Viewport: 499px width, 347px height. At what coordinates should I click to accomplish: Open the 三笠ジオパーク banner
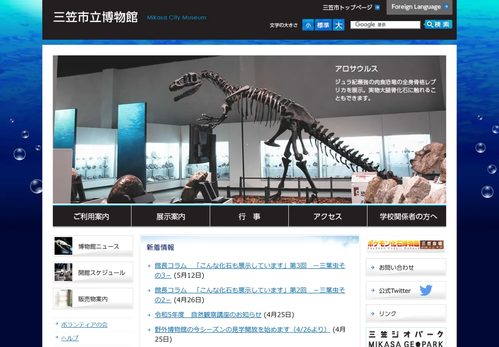click(x=406, y=338)
